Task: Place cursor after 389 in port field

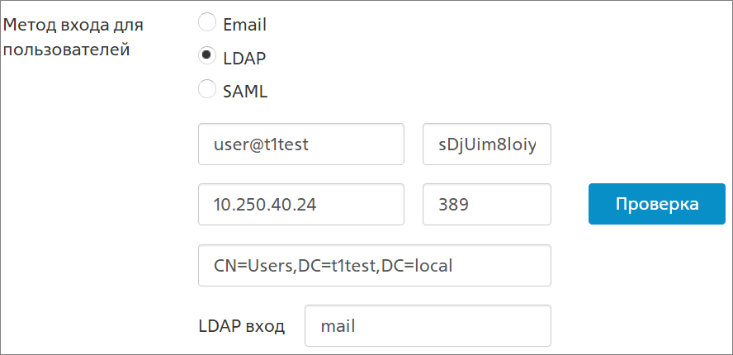Action: tap(470, 205)
